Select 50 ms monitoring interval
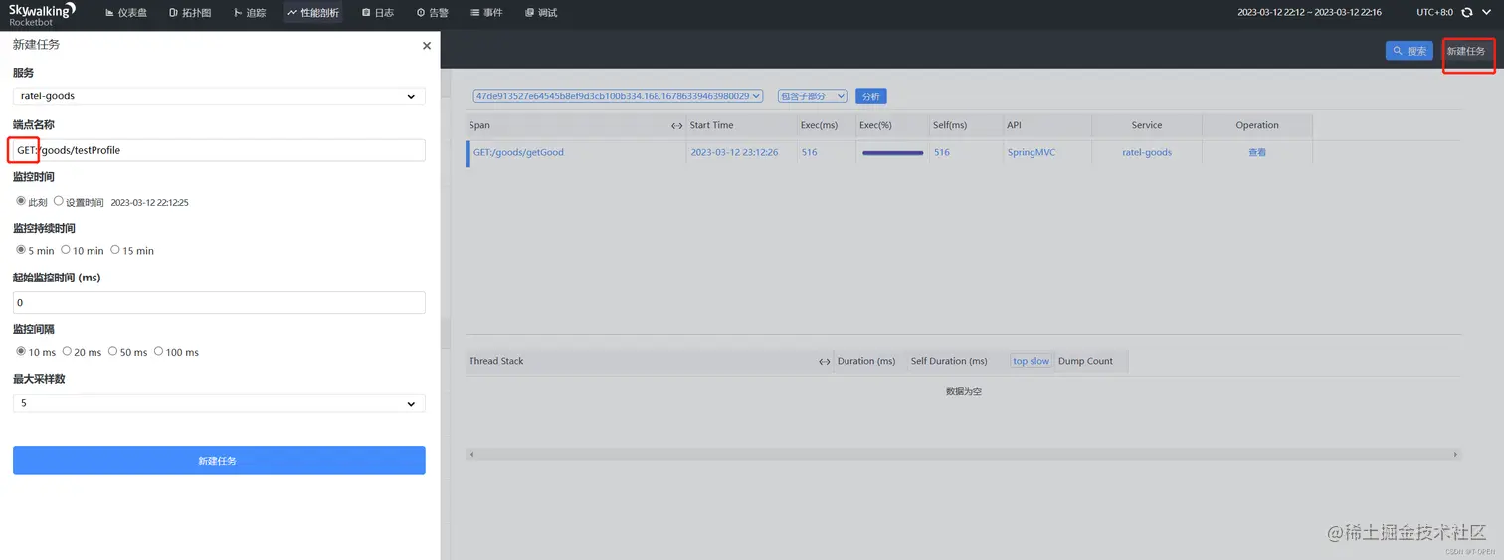This screenshot has width=1504, height=560. click(x=112, y=351)
